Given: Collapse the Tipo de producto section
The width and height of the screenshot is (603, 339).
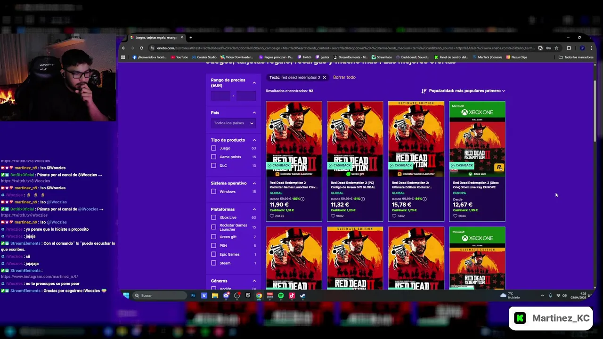Looking at the screenshot, I should tap(254, 140).
